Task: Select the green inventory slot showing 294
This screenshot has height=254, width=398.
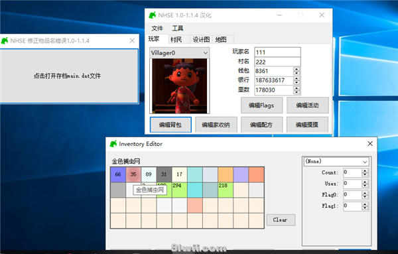Action: (x=180, y=190)
